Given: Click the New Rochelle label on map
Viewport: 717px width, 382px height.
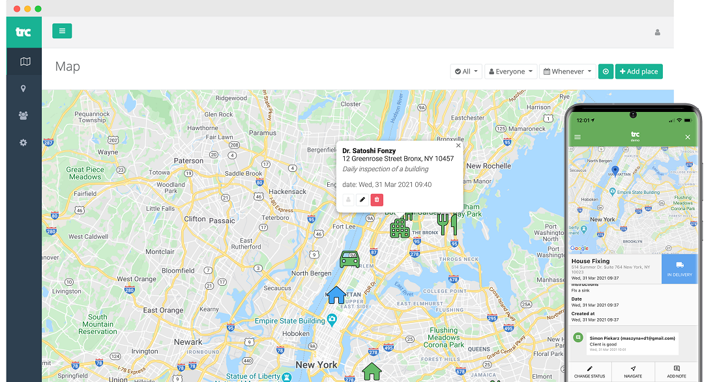Looking at the screenshot, I should coord(488,166).
